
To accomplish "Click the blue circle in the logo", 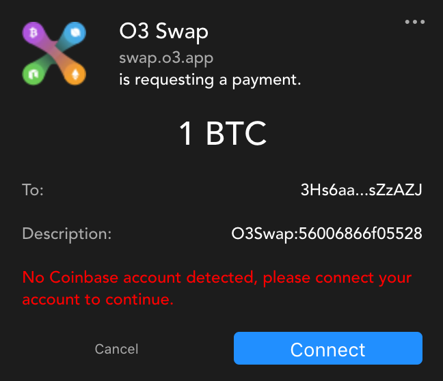I will [x=75, y=33].
